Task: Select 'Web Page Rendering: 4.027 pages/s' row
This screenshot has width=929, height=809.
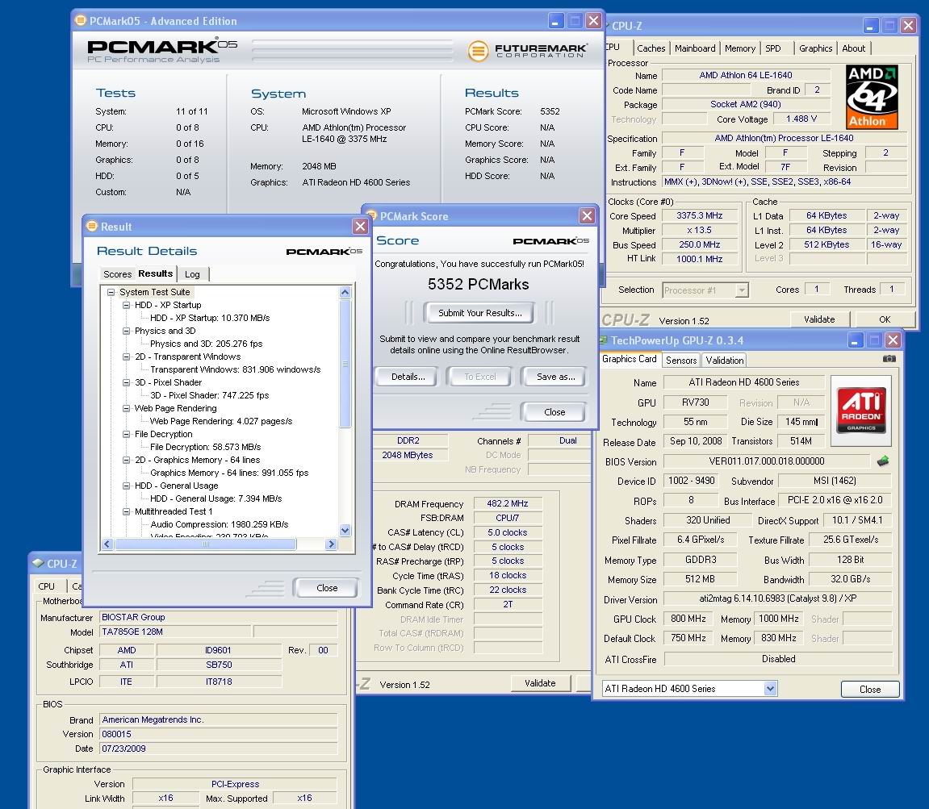Action: pos(221,421)
